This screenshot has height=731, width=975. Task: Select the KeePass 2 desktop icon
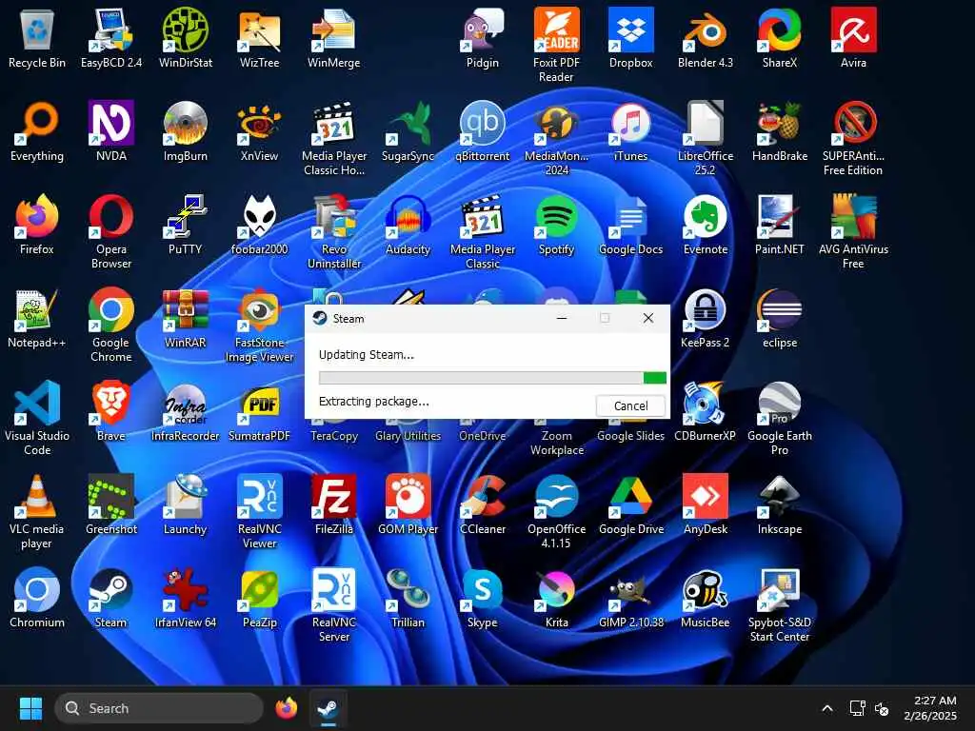tap(706, 318)
